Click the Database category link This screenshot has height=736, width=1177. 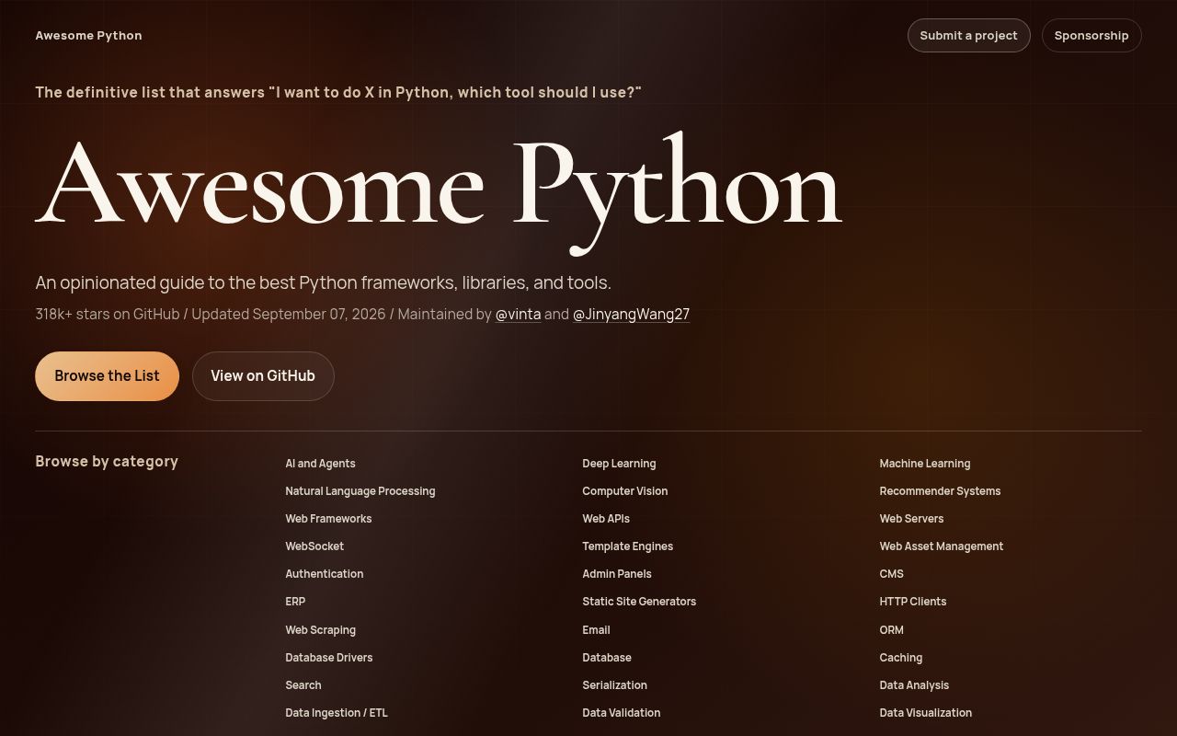point(607,658)
